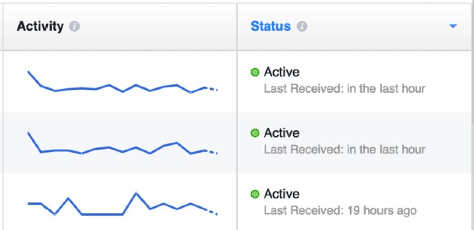
Task: Open the Status column sort dropdown arrow
Action: click(452, 26)
